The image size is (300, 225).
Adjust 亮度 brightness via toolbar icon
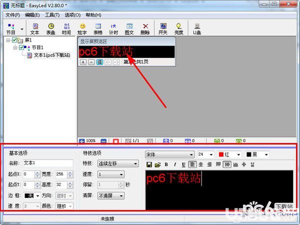click(179, 29)
